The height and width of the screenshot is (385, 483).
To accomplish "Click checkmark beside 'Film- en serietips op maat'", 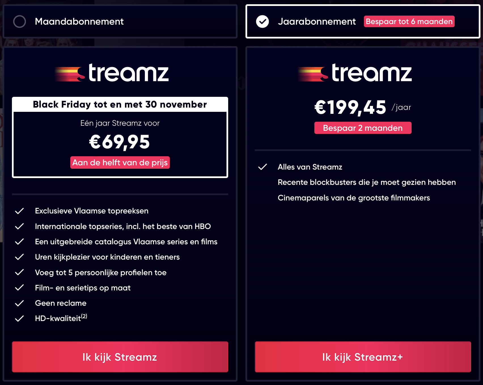I will tap(19, 288).
